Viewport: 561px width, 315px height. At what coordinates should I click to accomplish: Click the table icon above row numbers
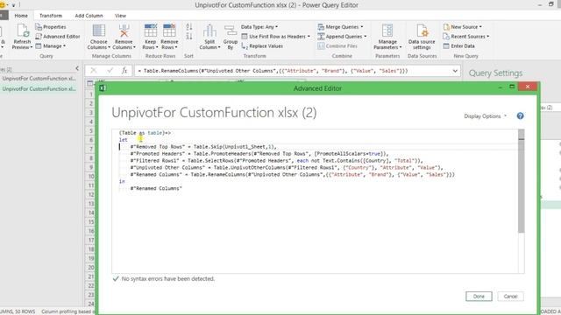90,84
